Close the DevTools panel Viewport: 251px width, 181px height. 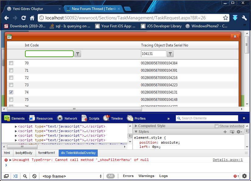[244, 118]
